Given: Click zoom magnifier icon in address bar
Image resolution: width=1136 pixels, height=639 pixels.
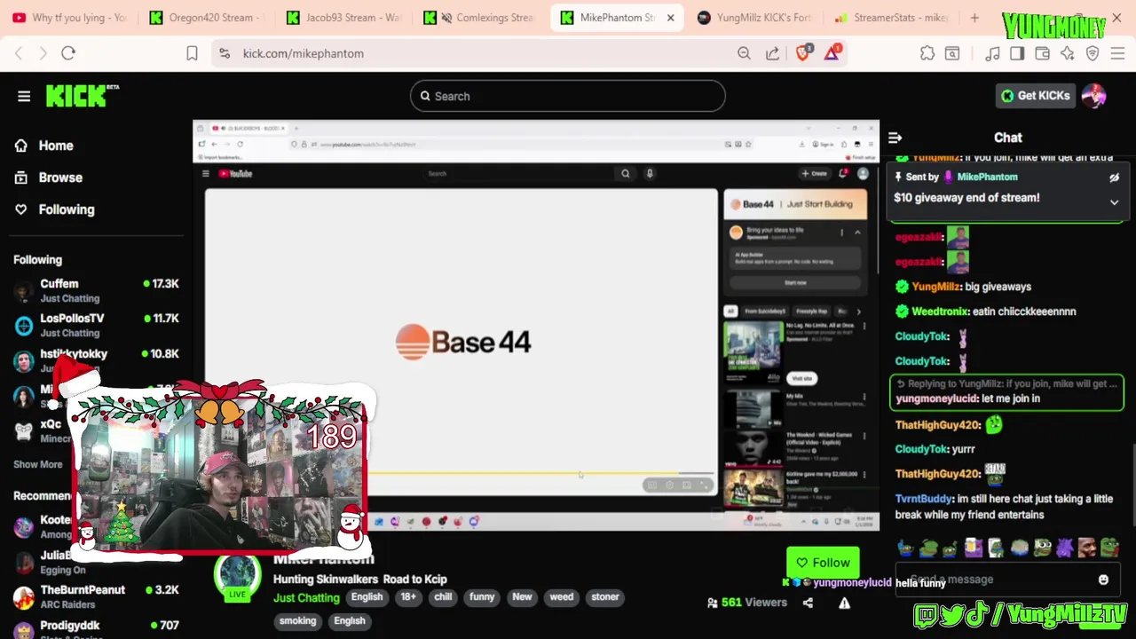Looking at the screenshot, I should click(x=744, y=53).
